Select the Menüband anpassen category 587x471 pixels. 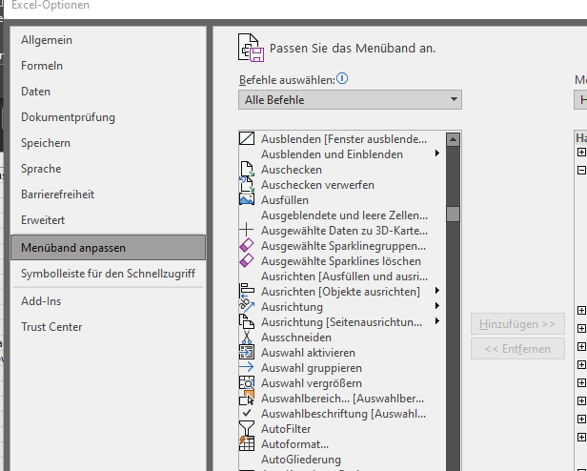pyautogui.click(x=109, y=247)
